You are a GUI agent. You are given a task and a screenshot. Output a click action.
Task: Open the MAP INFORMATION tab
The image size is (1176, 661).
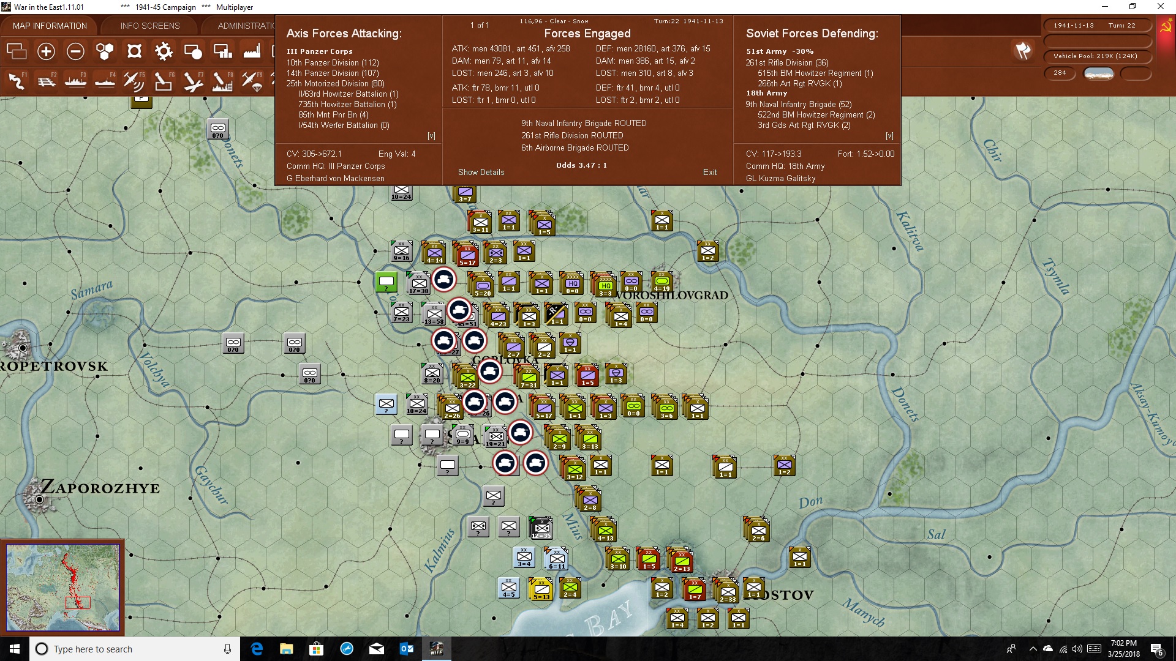click(x=50, y=26)
